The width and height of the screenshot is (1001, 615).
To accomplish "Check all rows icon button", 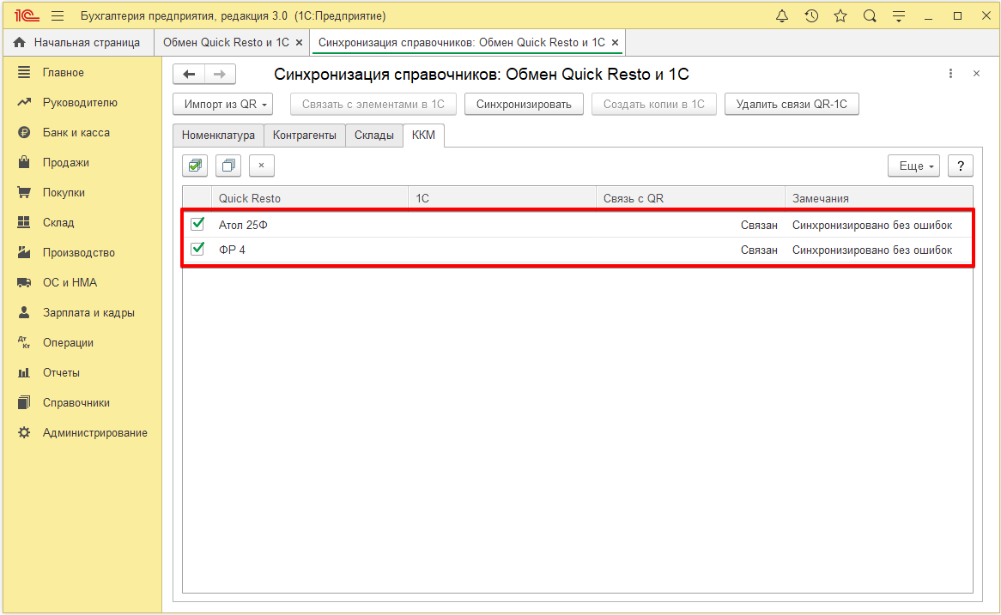I will [x=196, y=166].
